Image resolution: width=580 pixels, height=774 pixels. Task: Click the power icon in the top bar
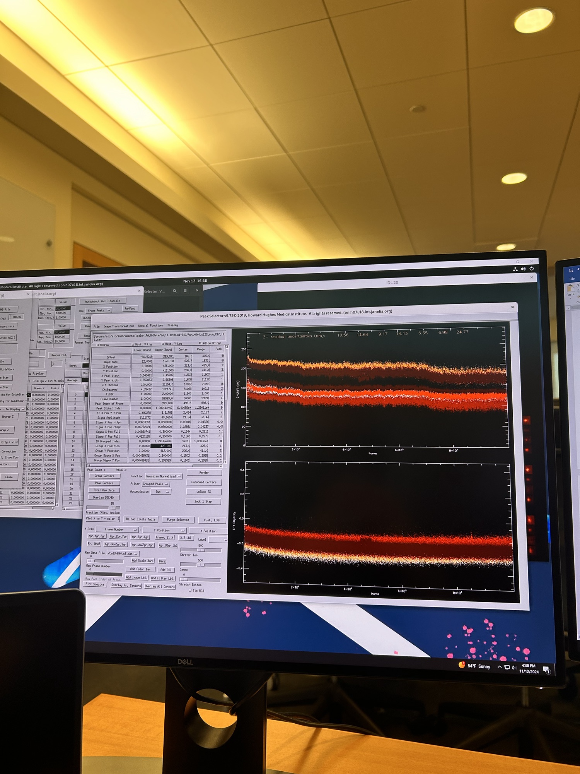[532, 269]
